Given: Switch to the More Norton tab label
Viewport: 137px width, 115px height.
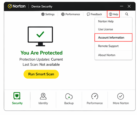Looking at the screenshot, I should pyautogui.click(x=121, y=103).
